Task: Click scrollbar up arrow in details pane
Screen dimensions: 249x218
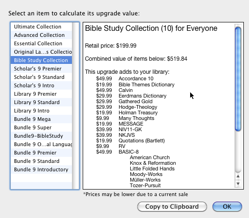Action: coord(238,176)
